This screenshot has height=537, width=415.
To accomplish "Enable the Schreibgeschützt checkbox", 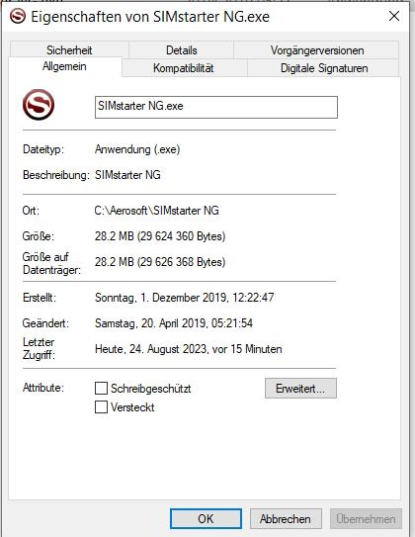I will click(101, 389).
